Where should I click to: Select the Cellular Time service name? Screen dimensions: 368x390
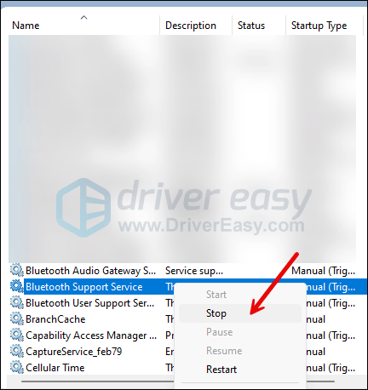[x=55, y=368]
